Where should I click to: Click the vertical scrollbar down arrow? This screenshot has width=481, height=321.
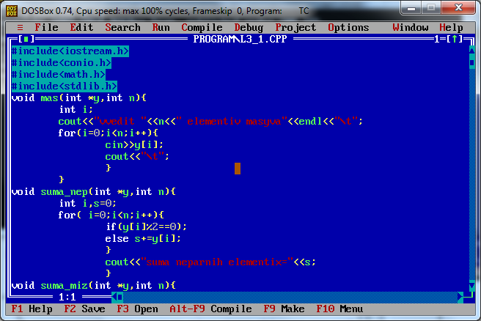coord(471,286)
